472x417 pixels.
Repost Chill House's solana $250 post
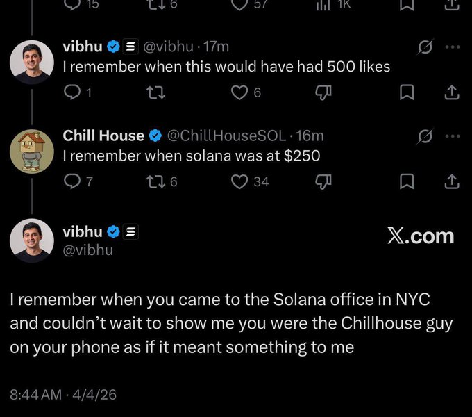[x=158, y=181]
